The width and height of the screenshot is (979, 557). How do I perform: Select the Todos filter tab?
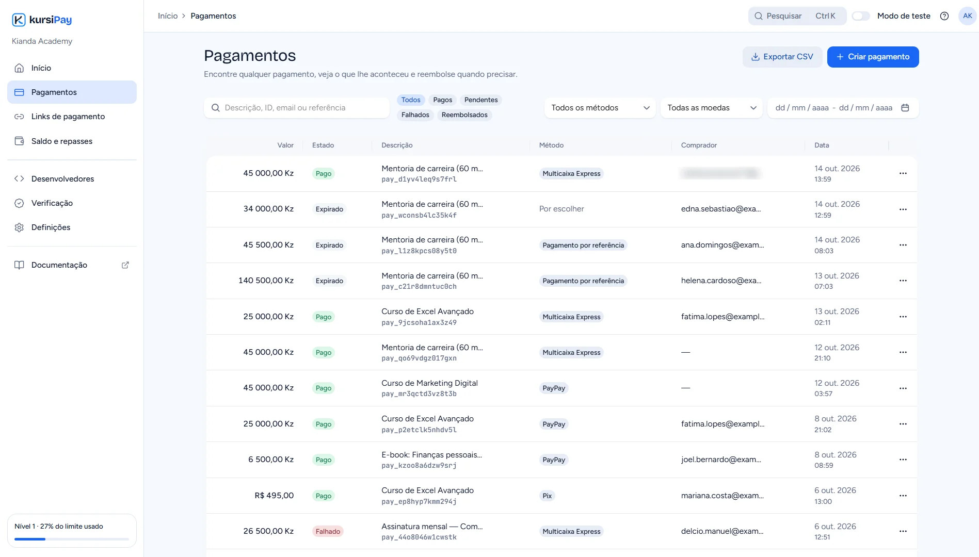tap(411, 100)
